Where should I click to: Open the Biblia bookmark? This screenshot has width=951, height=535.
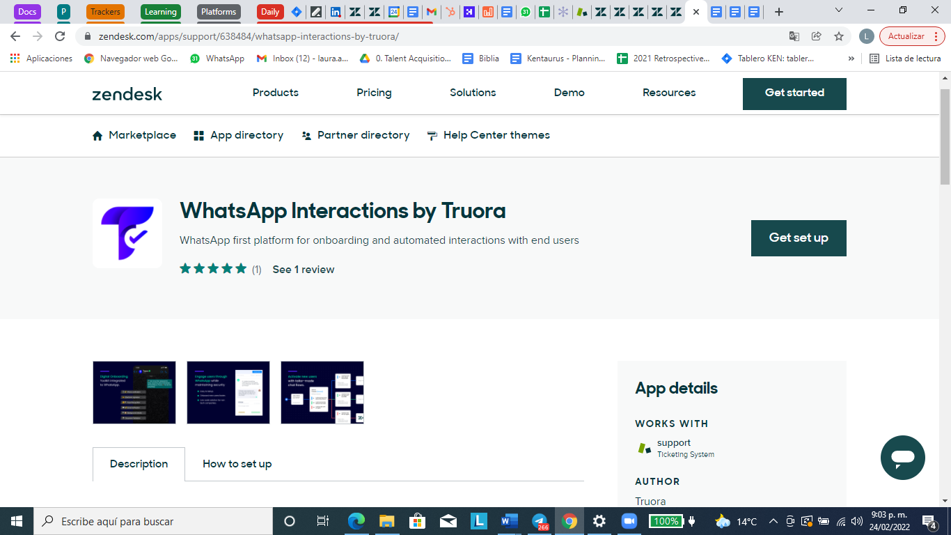coord(481,59)
